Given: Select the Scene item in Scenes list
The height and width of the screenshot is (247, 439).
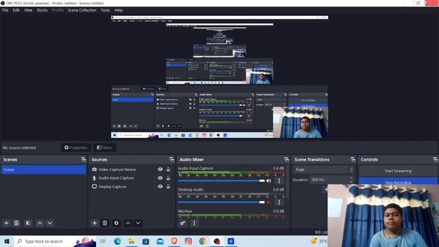Looking at the screenshot, I should point(44,169).
